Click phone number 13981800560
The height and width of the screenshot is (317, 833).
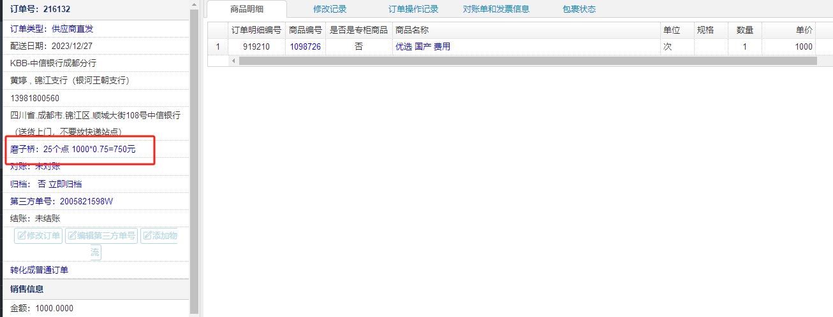(35, 98)
